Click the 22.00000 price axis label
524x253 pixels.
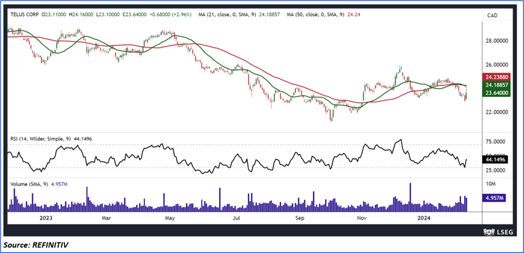point(497,112)
